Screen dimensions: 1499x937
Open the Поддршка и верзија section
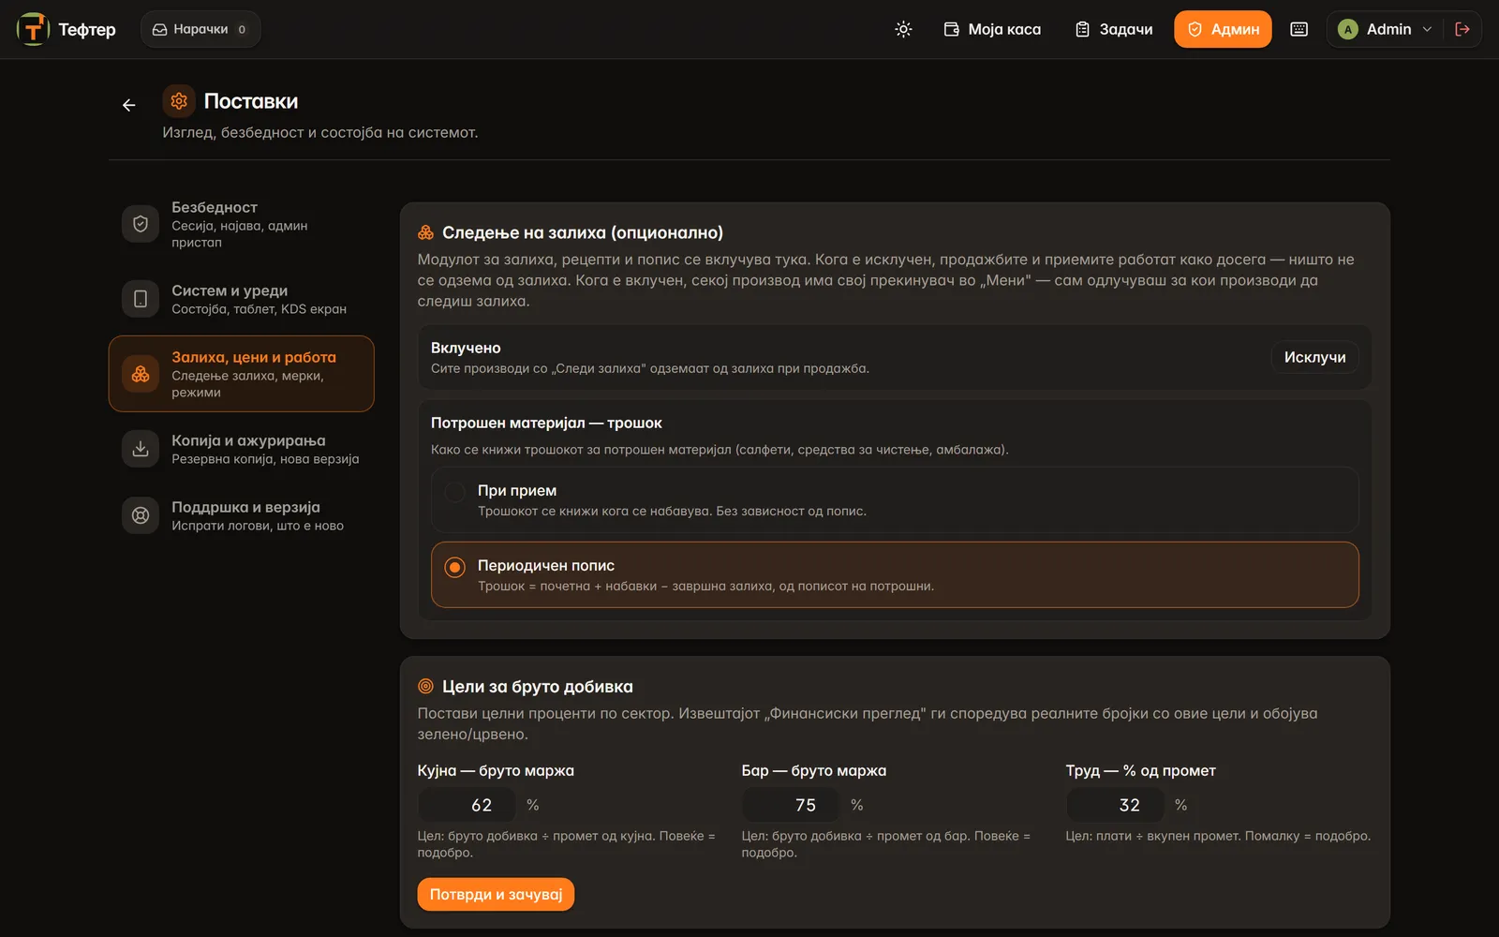(x=241, y=515)
